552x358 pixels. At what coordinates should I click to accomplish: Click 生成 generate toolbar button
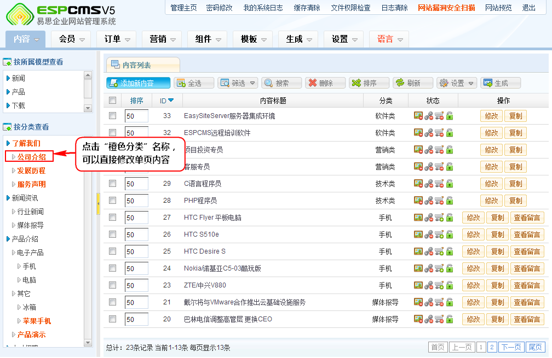point(501,83)
